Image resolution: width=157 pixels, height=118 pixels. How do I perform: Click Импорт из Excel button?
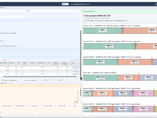pos(47,80)
